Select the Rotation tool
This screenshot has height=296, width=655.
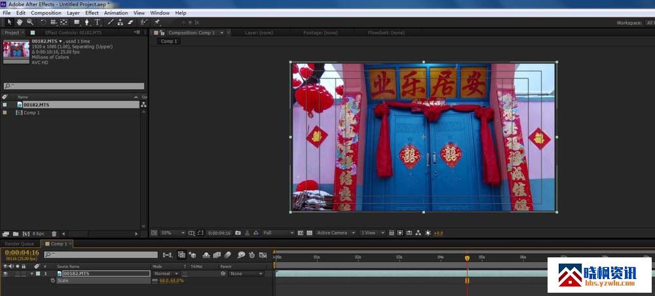[43, 22]
